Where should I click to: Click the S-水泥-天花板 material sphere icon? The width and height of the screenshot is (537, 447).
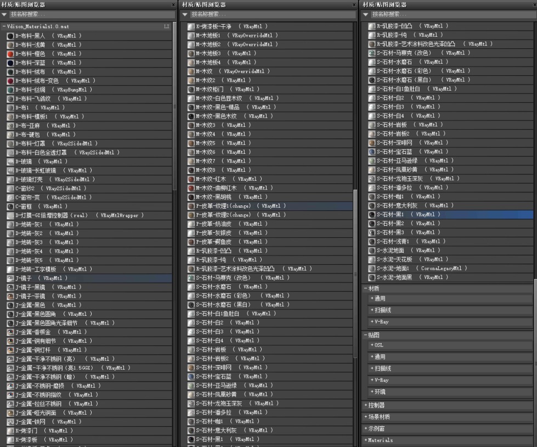coord(371,260)
